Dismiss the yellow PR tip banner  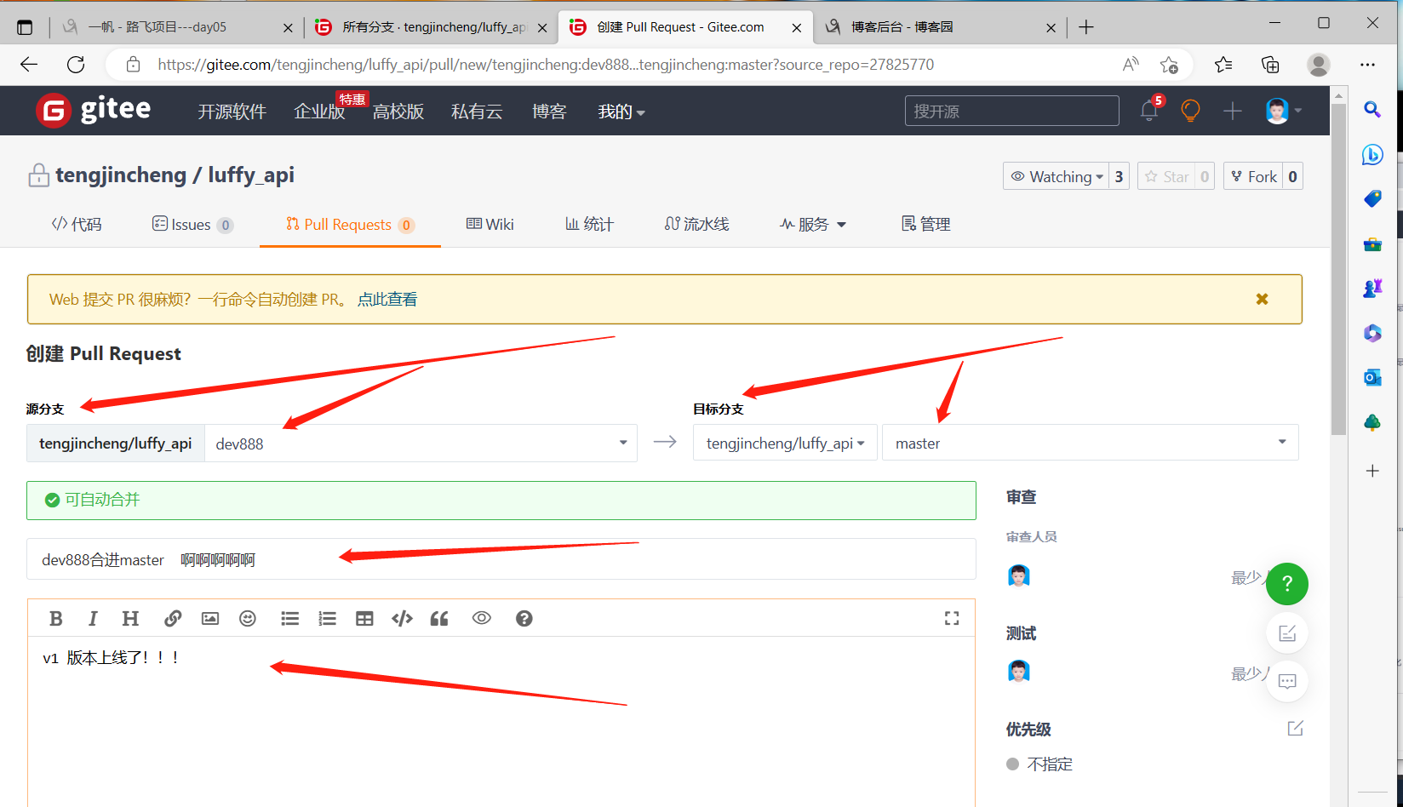click(x=1263, y=299)
